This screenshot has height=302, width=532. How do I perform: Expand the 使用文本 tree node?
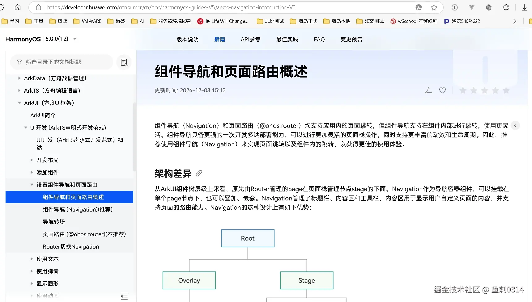(32, 259)
